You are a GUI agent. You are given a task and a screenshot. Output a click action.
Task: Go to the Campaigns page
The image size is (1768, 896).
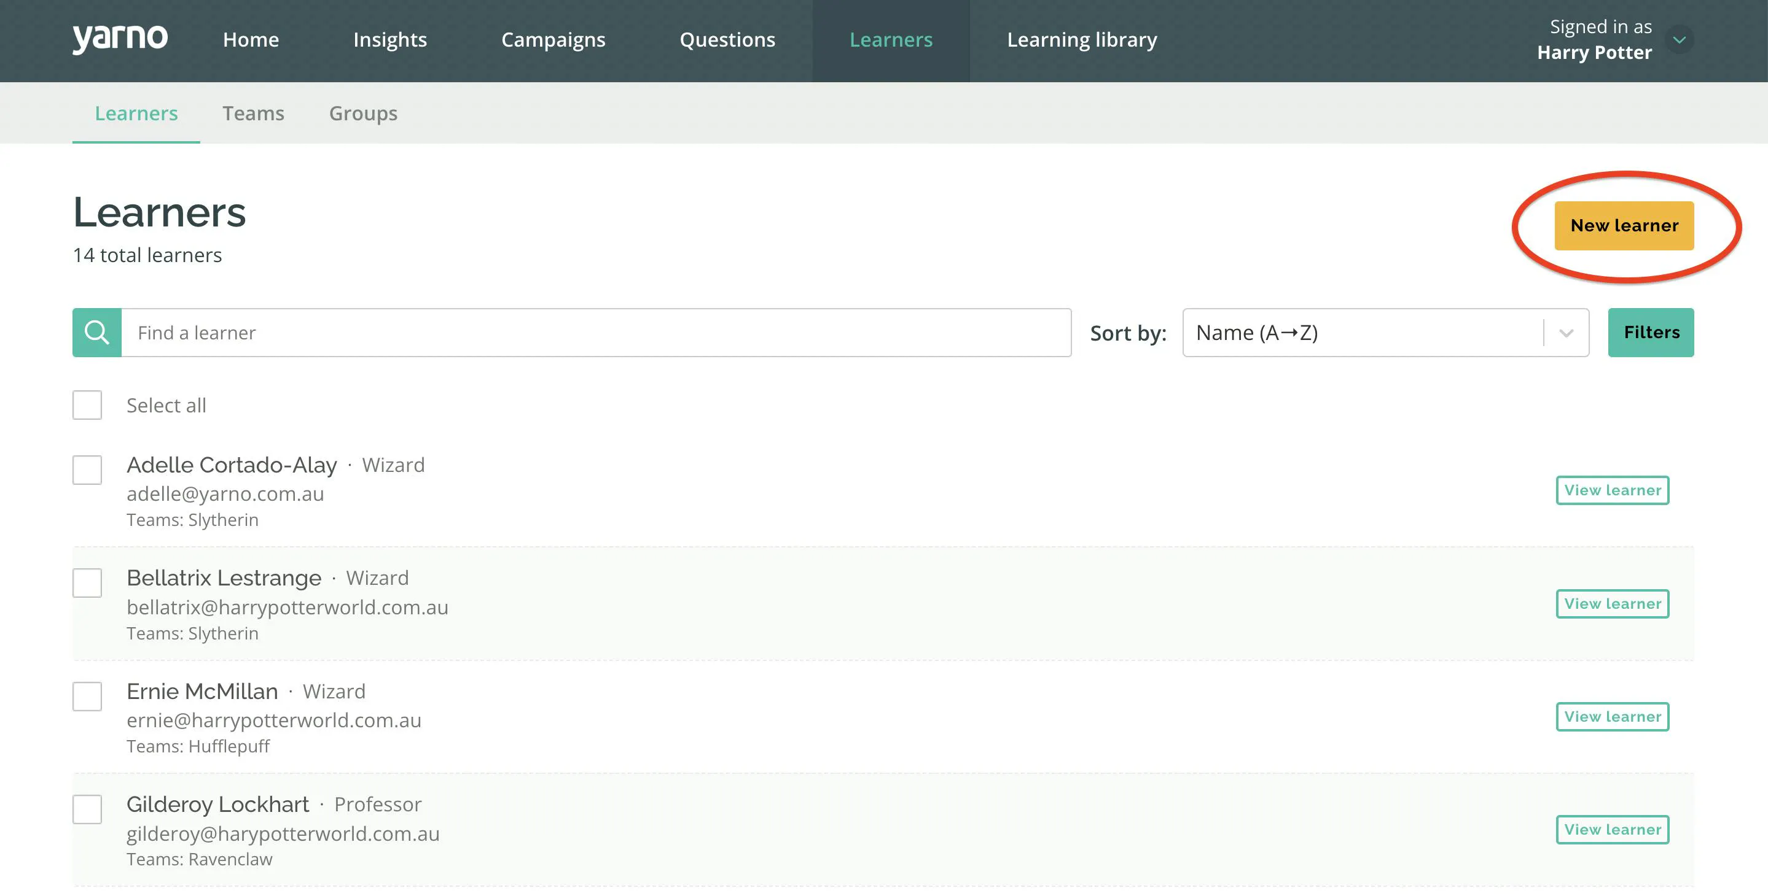553,40
